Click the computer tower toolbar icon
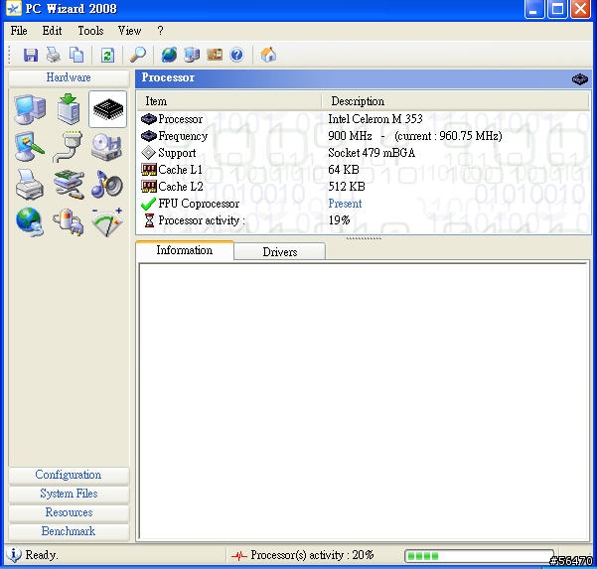 (x=192, y=55)
